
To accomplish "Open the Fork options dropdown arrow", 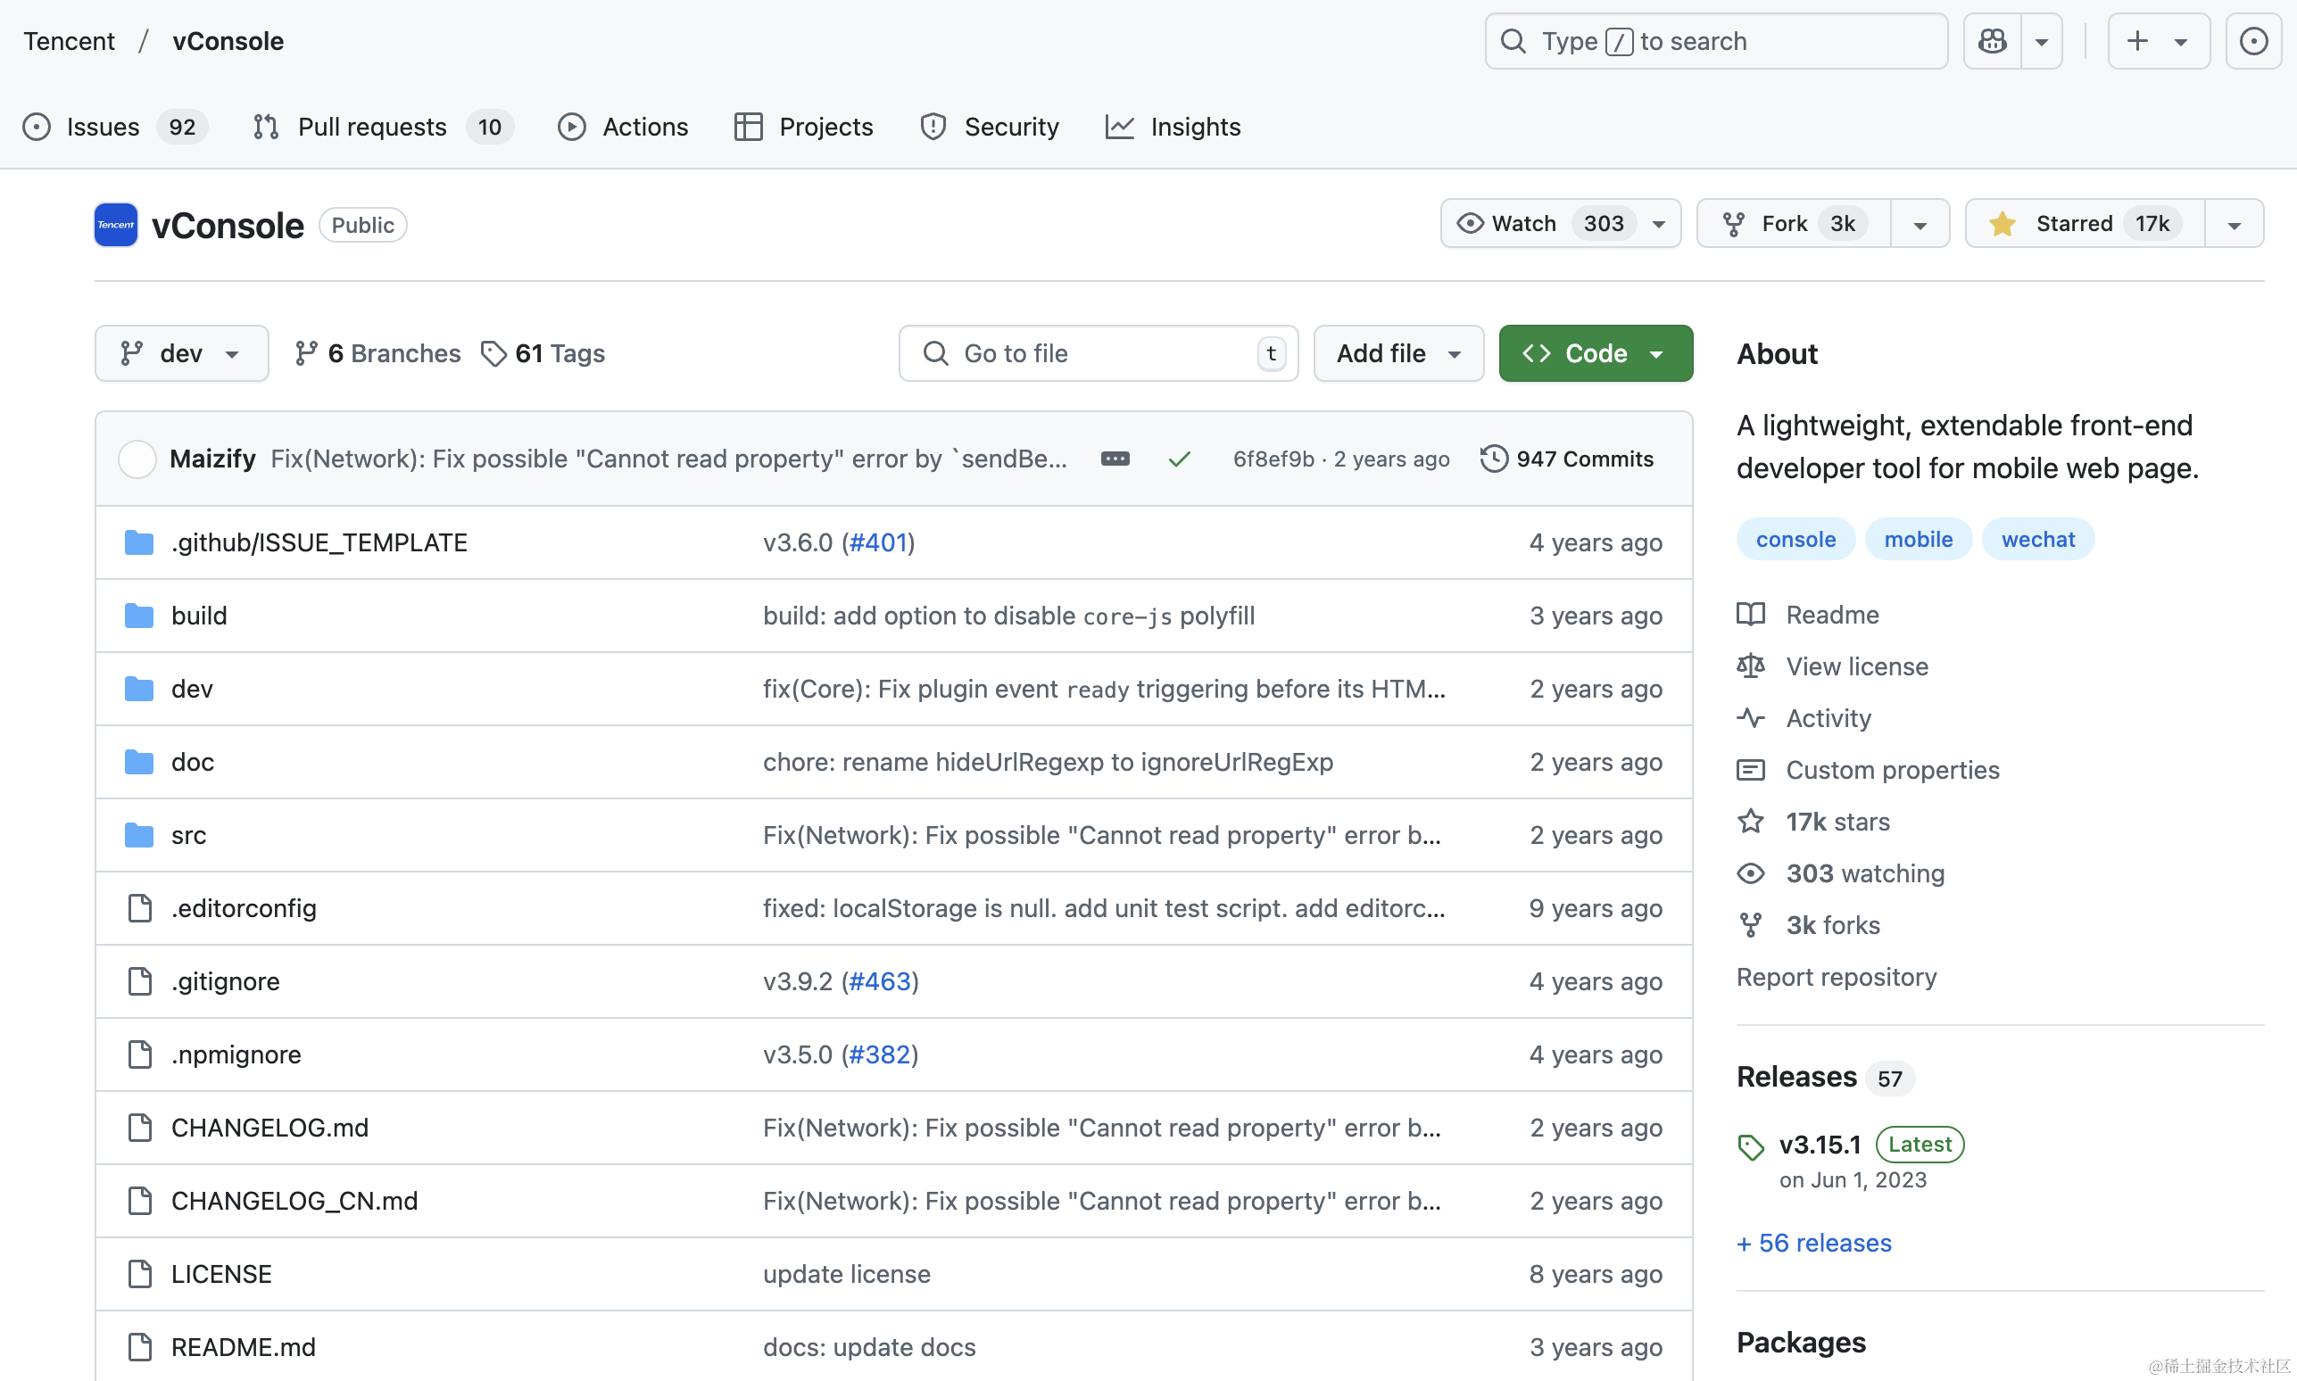I will pyautogui.click(x=1920, y=224).
